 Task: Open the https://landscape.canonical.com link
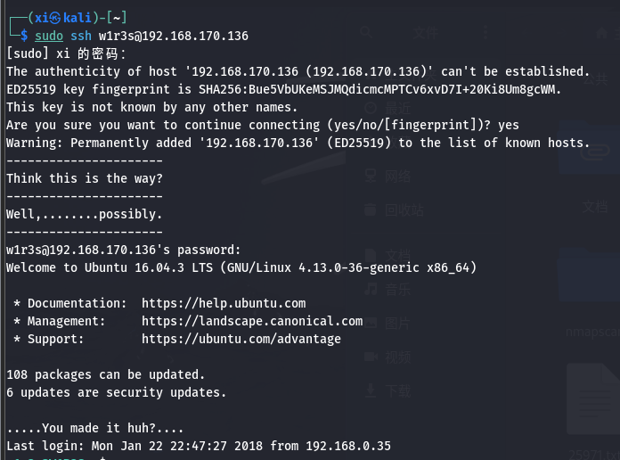(252, 321)
